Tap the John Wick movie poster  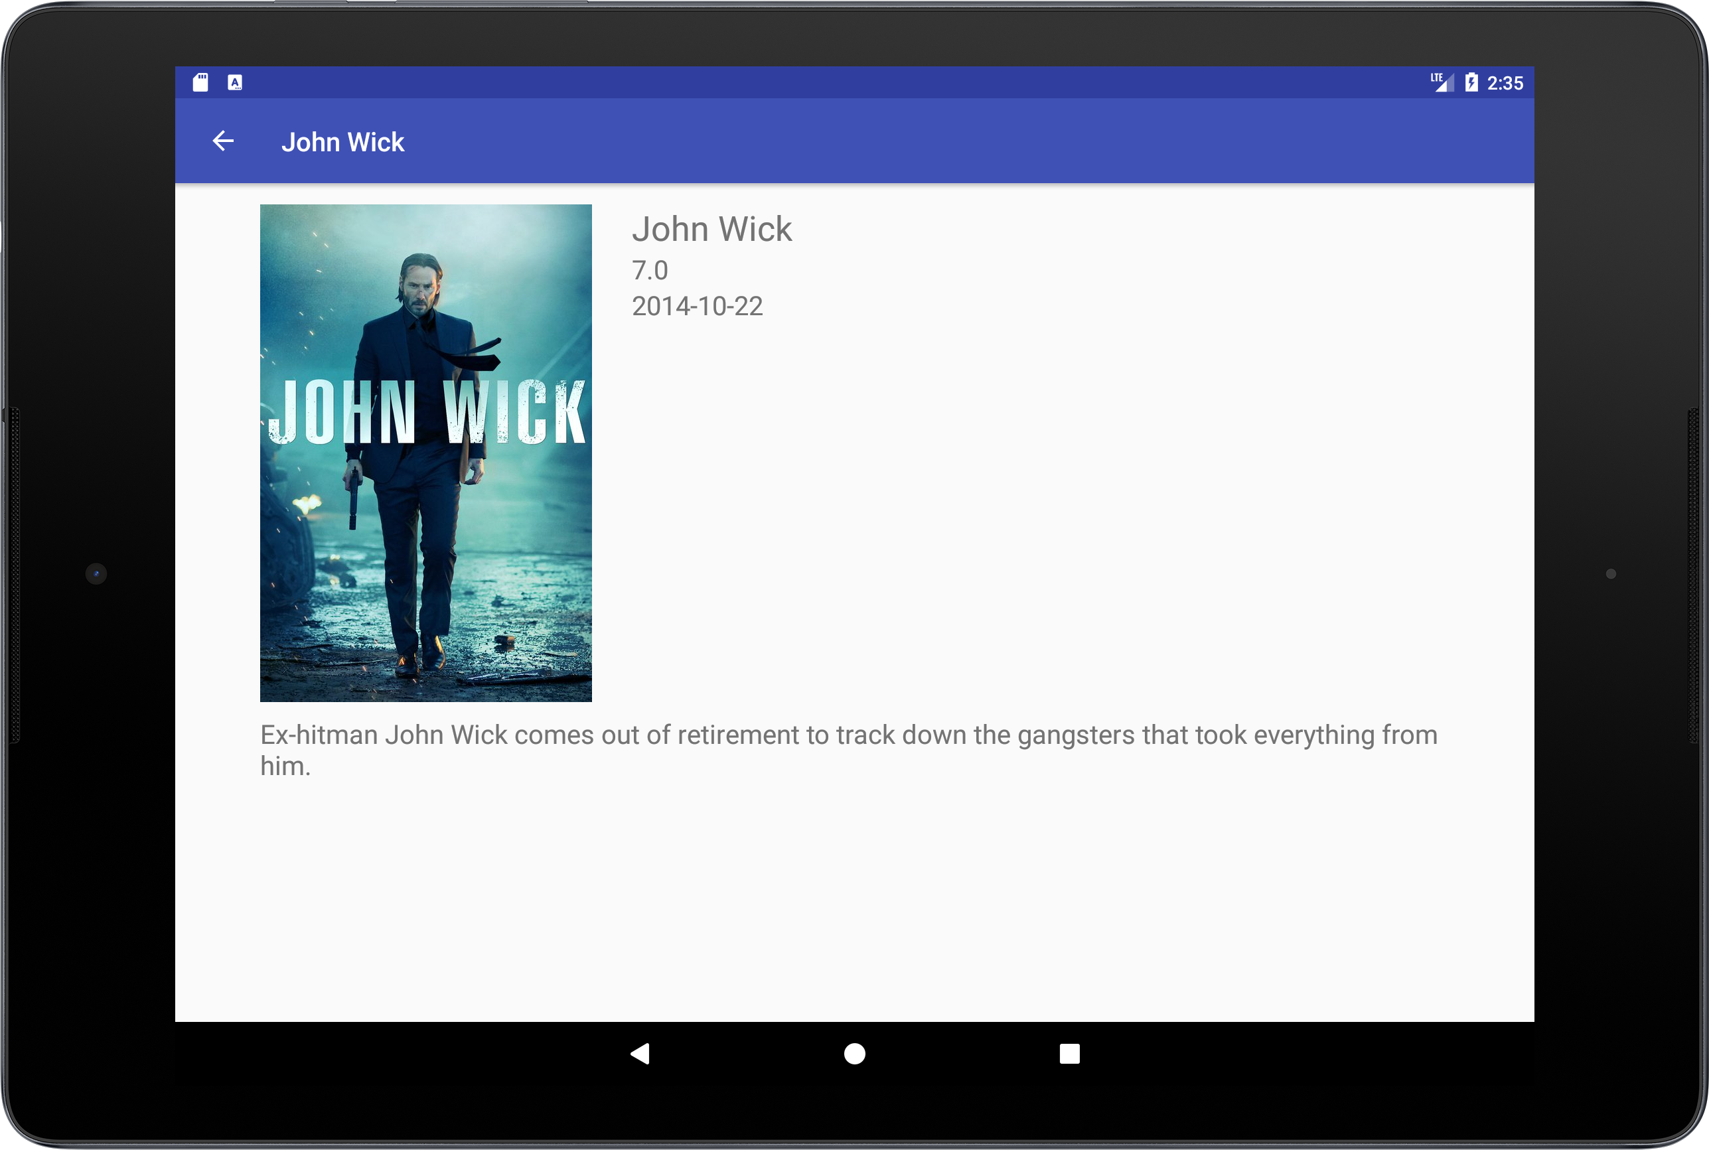pyautogui.click(x=425, y=453)
